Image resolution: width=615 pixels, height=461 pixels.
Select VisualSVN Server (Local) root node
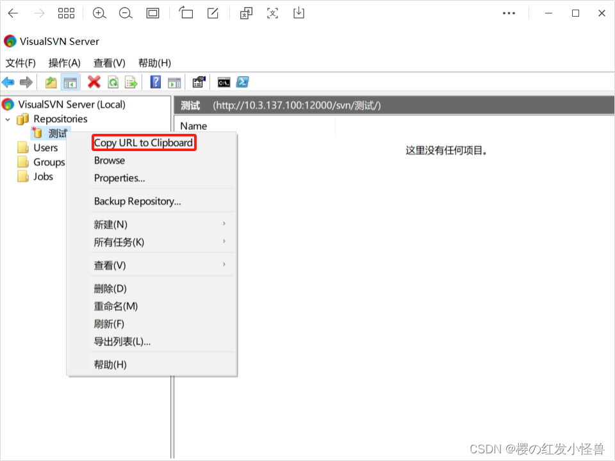pyautogui.click(x=72, y=104)
